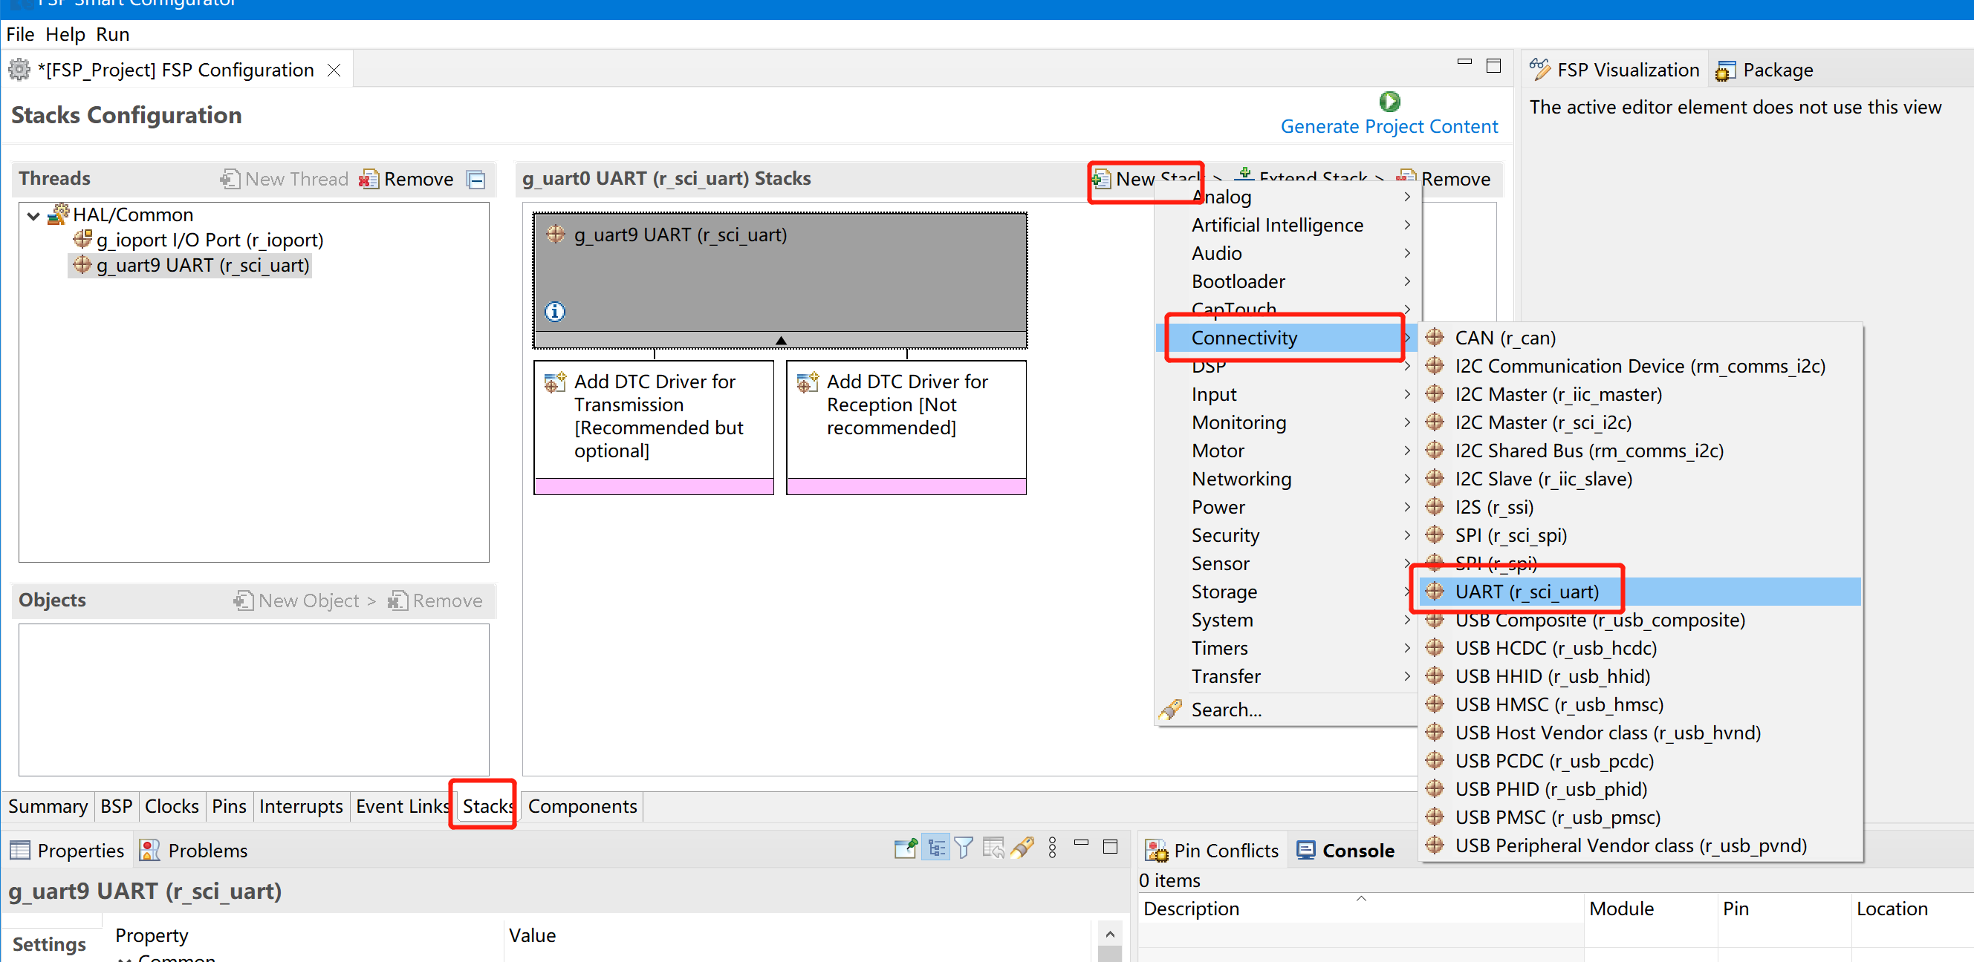Open the Event Links tab

pyautogui.click(x=403, y=807)
